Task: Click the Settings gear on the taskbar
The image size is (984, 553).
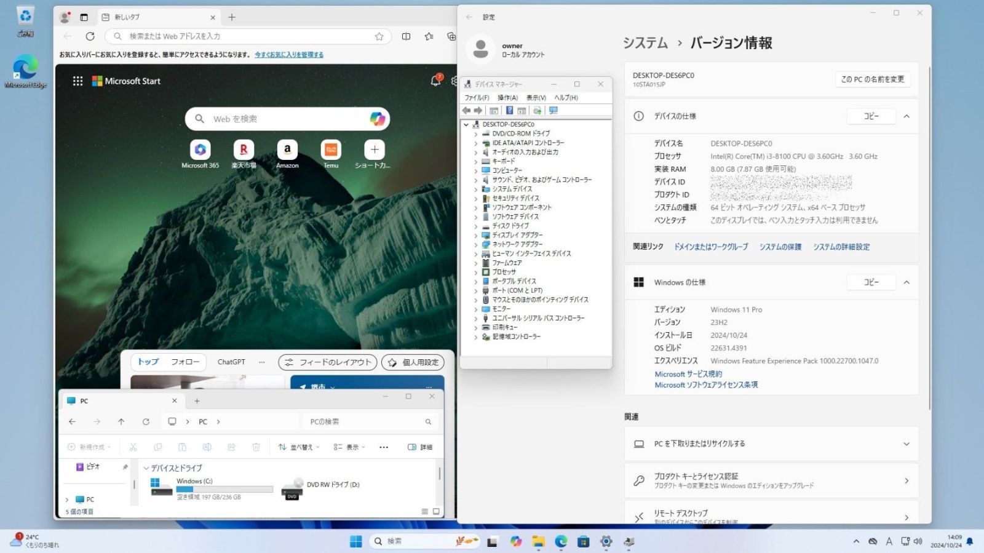Action: 606,541
